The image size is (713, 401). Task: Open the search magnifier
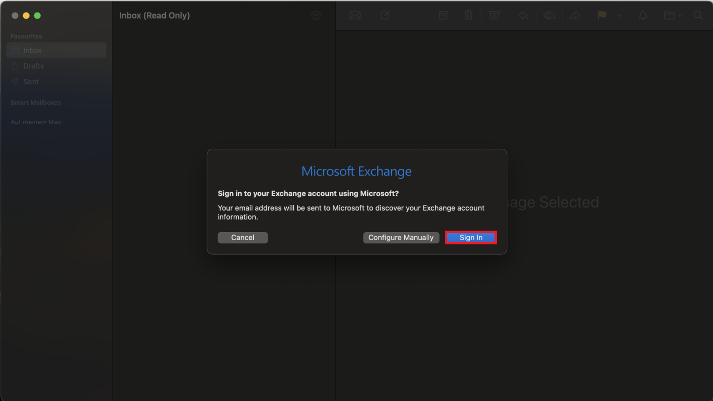pos(698,16)
